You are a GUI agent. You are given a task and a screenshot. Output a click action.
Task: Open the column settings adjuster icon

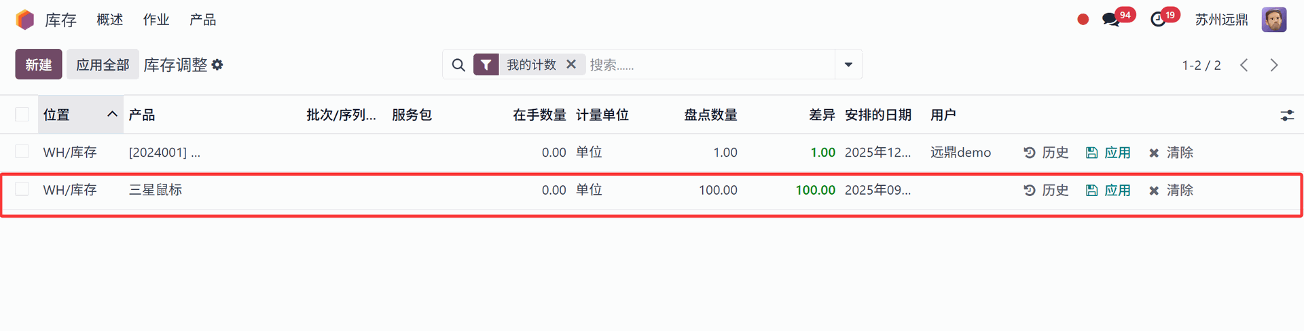pos(1287,115)
